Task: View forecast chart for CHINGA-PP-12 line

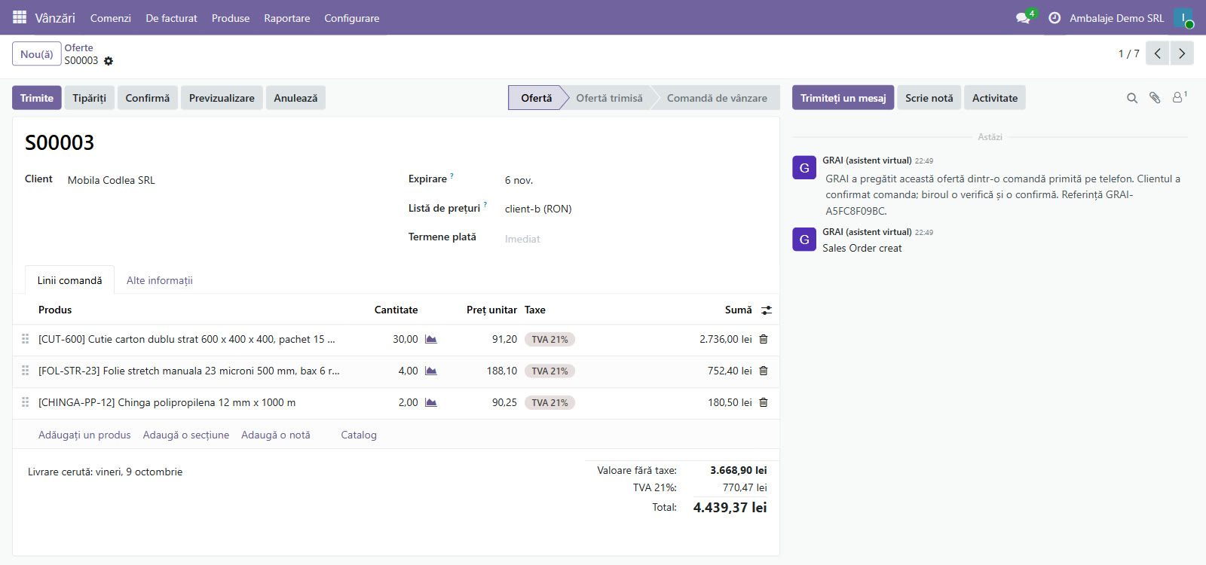Action: pyautogui.click(x=431, y=403)
